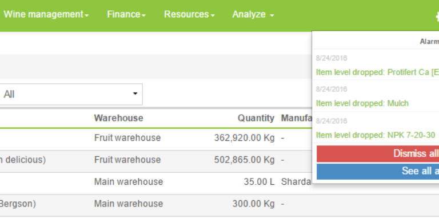Open the Finance menu

point(126,14)
